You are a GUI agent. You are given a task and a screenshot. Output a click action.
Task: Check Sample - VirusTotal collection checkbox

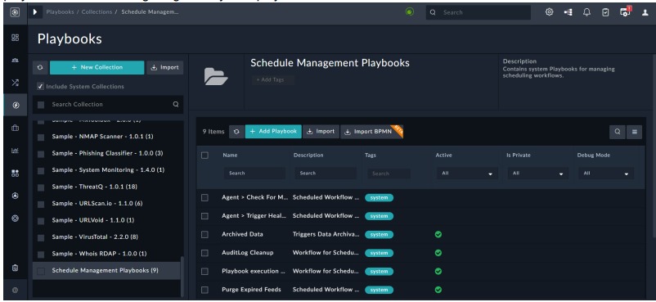click(x=41, y=237)
